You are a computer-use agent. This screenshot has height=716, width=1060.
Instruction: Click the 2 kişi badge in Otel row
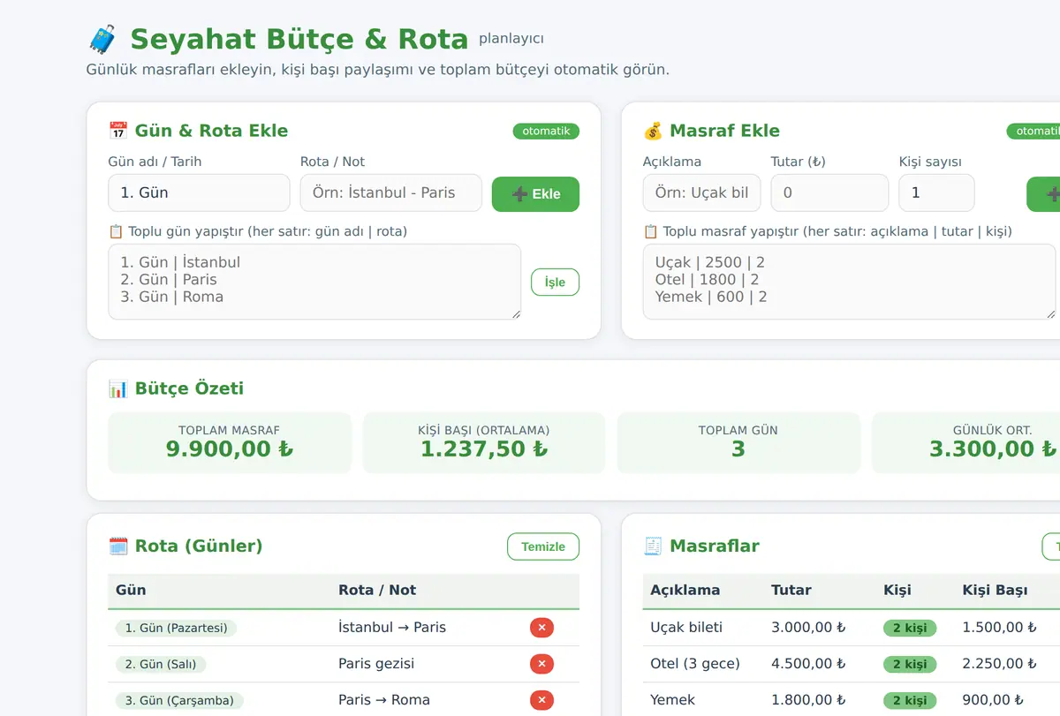point(910,664)
